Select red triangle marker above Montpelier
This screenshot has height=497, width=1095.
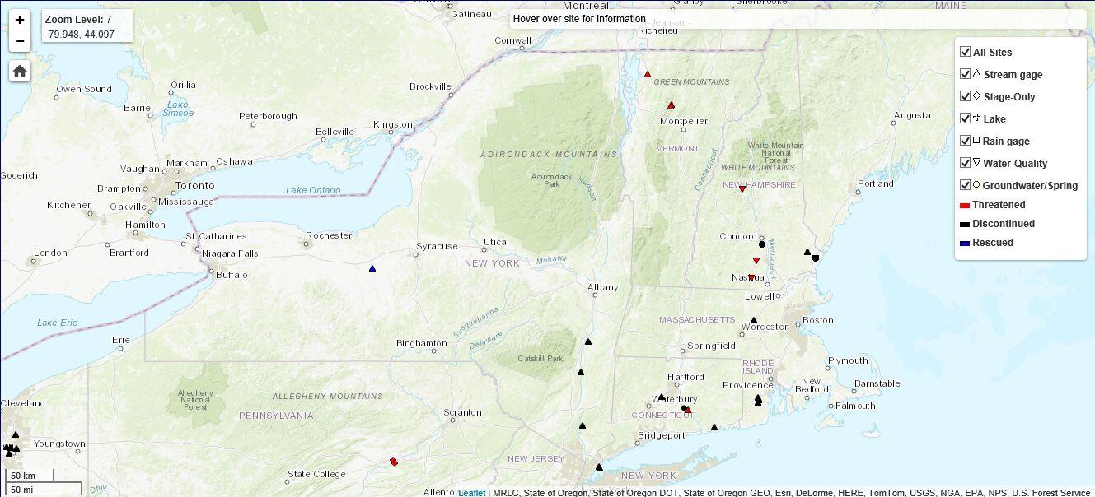coord(672,105)
